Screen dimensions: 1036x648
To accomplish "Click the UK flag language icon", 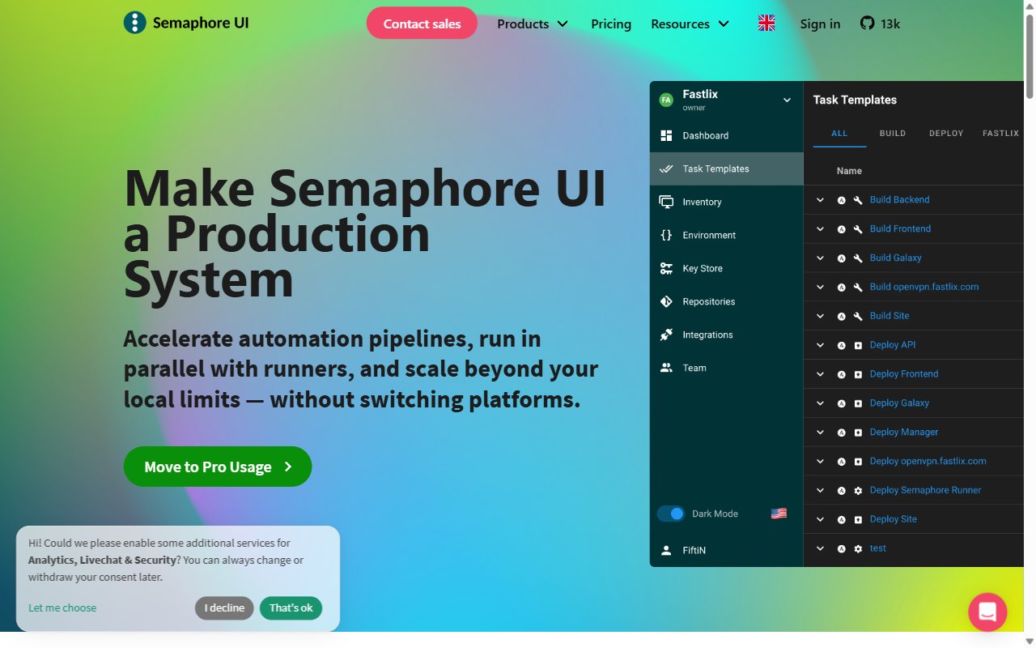I will pyautogui.click(x=766, y=23).
